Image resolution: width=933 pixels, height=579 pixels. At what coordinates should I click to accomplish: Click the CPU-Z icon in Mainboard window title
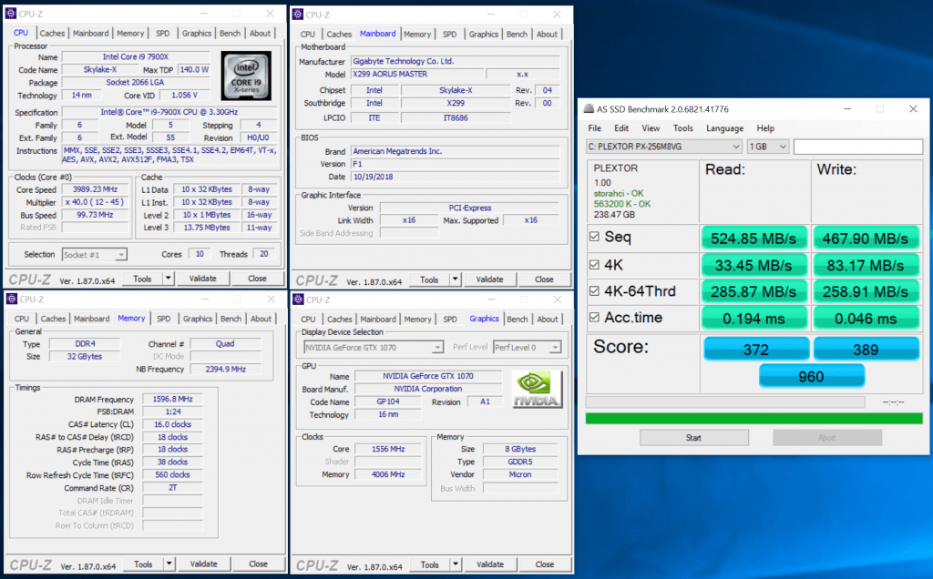click(x=298, y=15)
